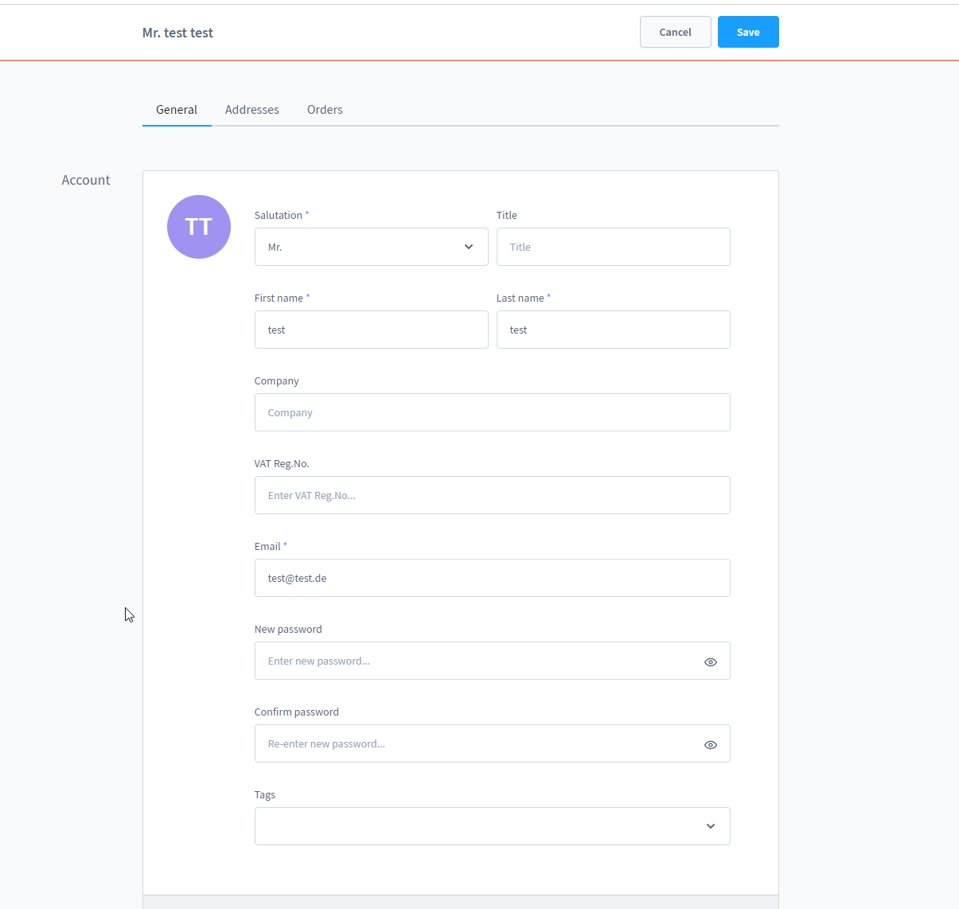
Task: Click the TT customer avatar circle
Action: [x=198, y=227]
